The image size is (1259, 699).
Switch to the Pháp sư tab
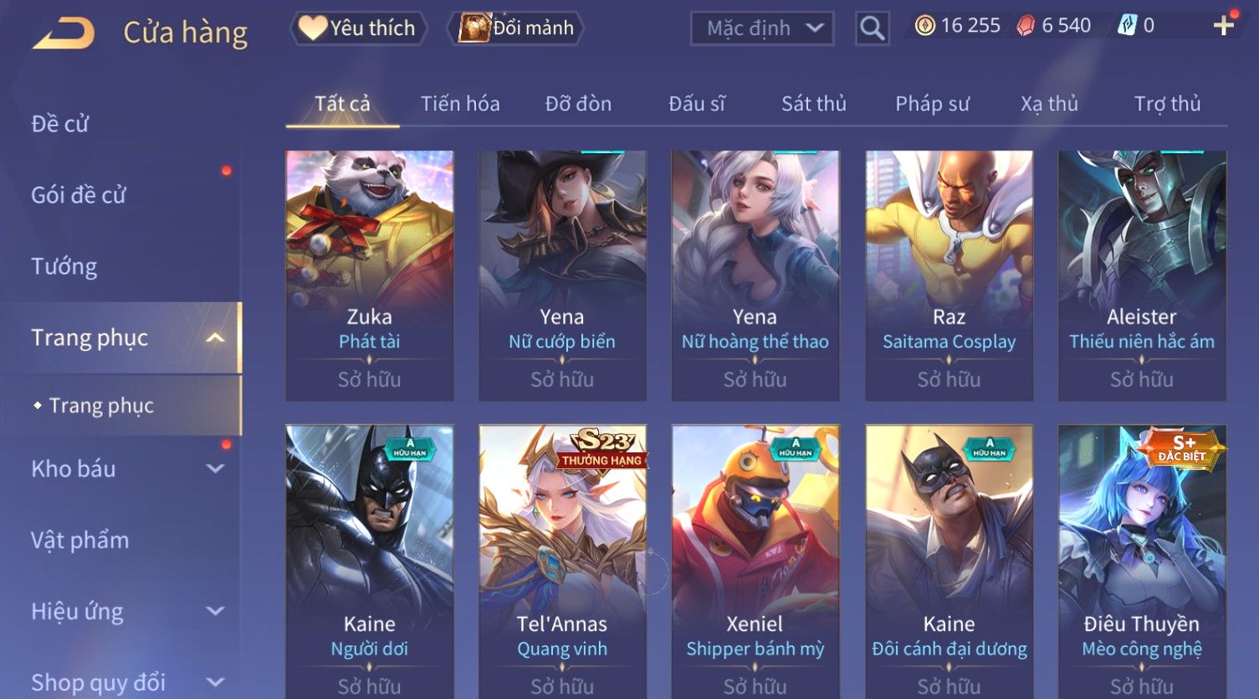(x=932, y=104)
